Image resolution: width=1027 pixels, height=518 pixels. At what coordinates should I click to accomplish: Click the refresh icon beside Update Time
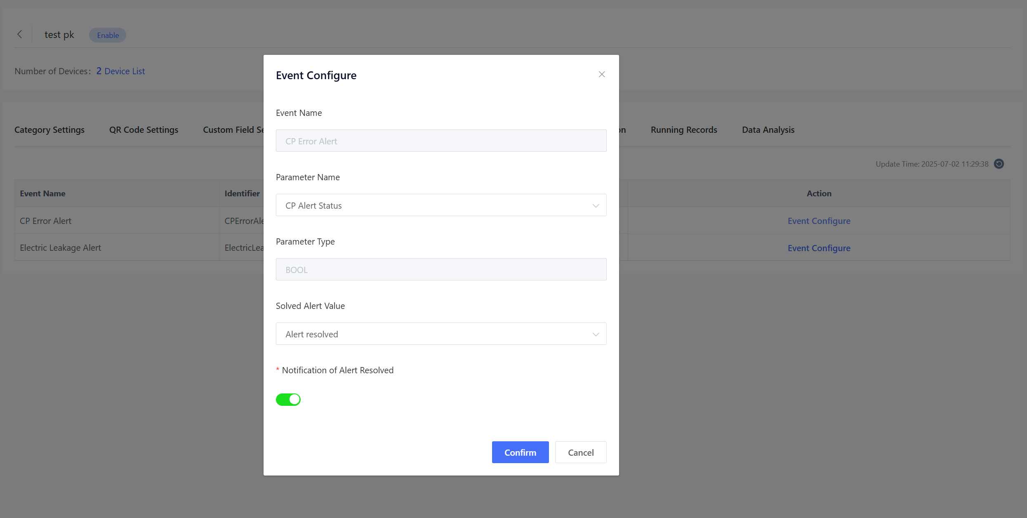point(999,164)
